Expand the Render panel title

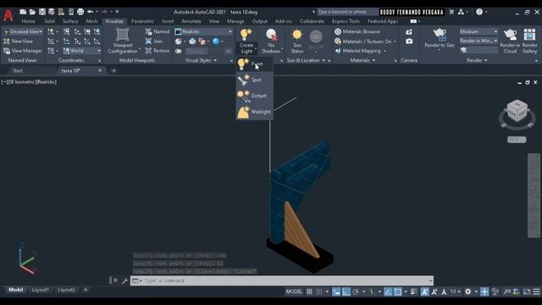(x=477, y=60)
